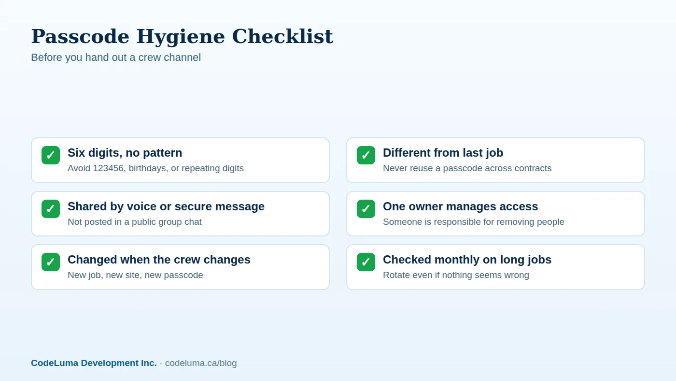Click 'Never reuse a passcode across contracts' text
The height and width of the screenshot is (381, 676).
467,168
